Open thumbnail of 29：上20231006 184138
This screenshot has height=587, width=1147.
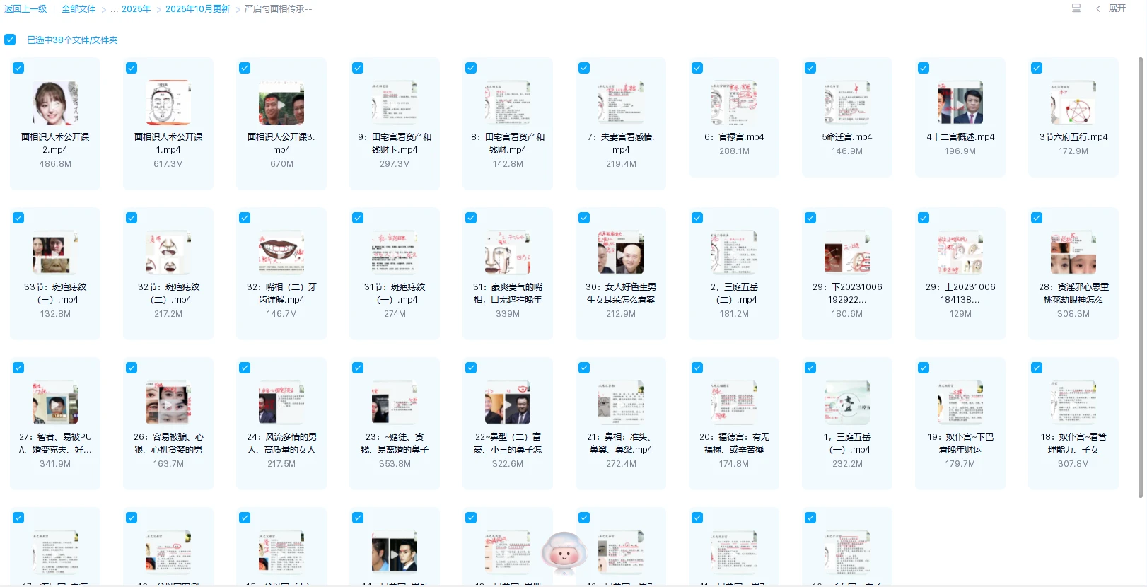960,253
